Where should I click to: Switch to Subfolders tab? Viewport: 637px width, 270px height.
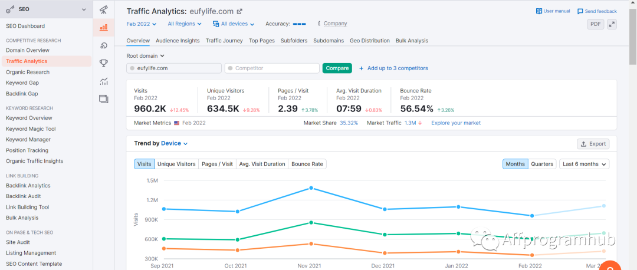pyautogui.click(x=294, y=41)
